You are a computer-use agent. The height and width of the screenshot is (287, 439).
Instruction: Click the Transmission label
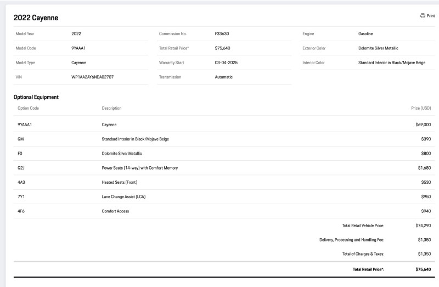point(170,77)
